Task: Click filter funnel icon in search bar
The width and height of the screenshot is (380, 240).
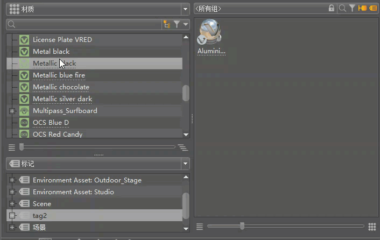Action: point(177,24)
